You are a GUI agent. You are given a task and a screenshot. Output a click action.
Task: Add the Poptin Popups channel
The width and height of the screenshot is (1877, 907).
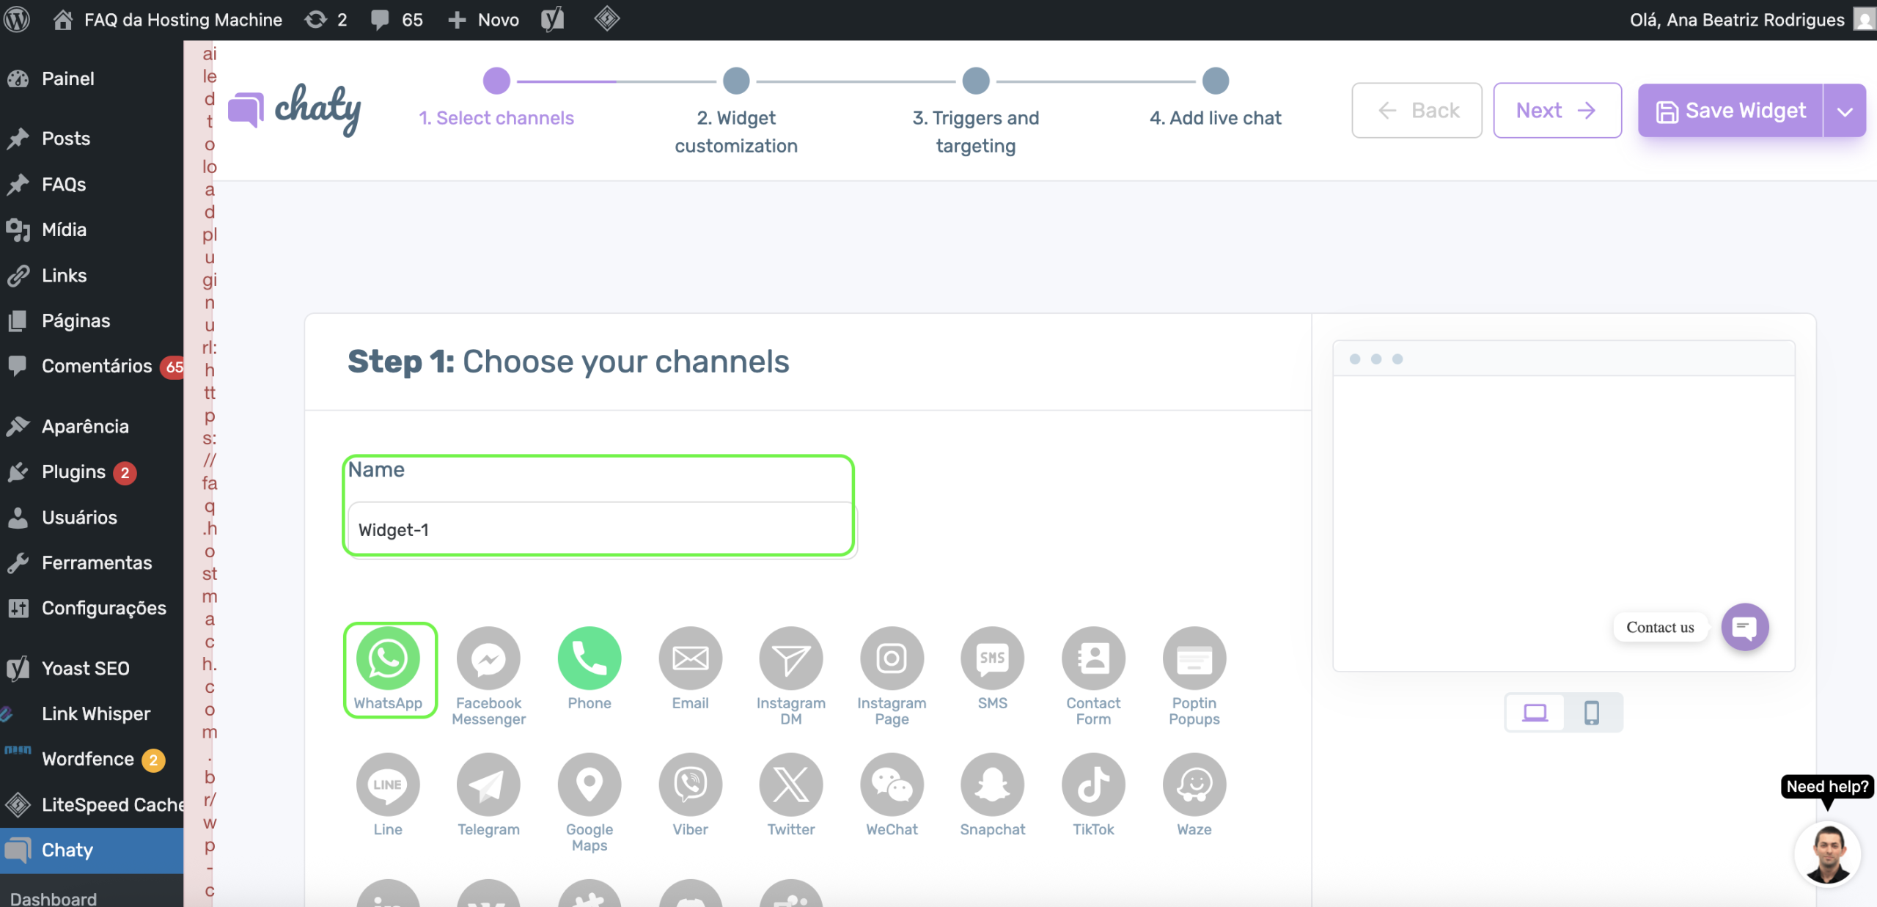tap(1194, 658)
